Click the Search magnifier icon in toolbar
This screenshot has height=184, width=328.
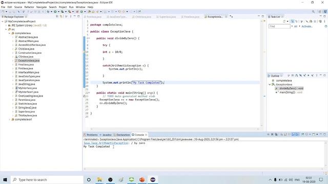pyautogui.click(x=313, y=12)
